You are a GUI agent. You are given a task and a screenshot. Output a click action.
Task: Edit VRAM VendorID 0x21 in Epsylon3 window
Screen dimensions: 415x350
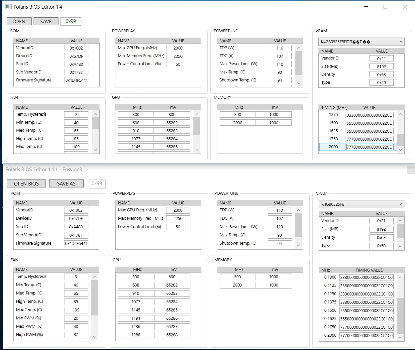point(381,221)
